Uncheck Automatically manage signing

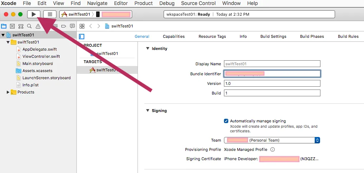pos(226,121)
